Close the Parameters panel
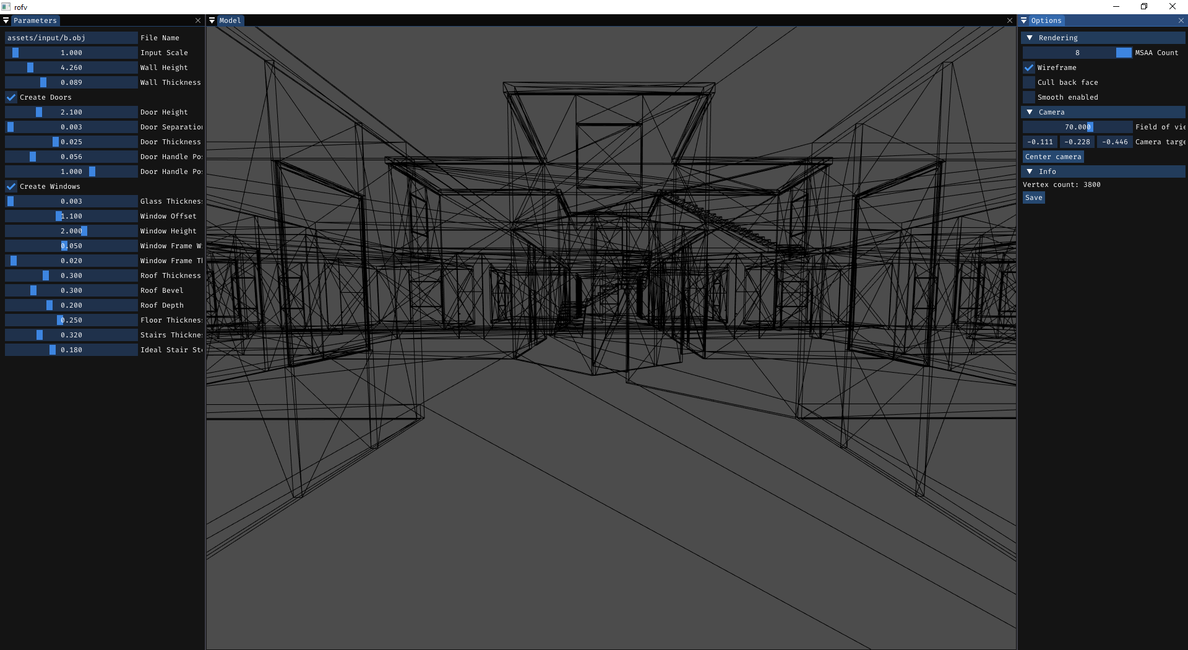The width and height of the screenshot is (1188, 650). click(x=198, y=20)
